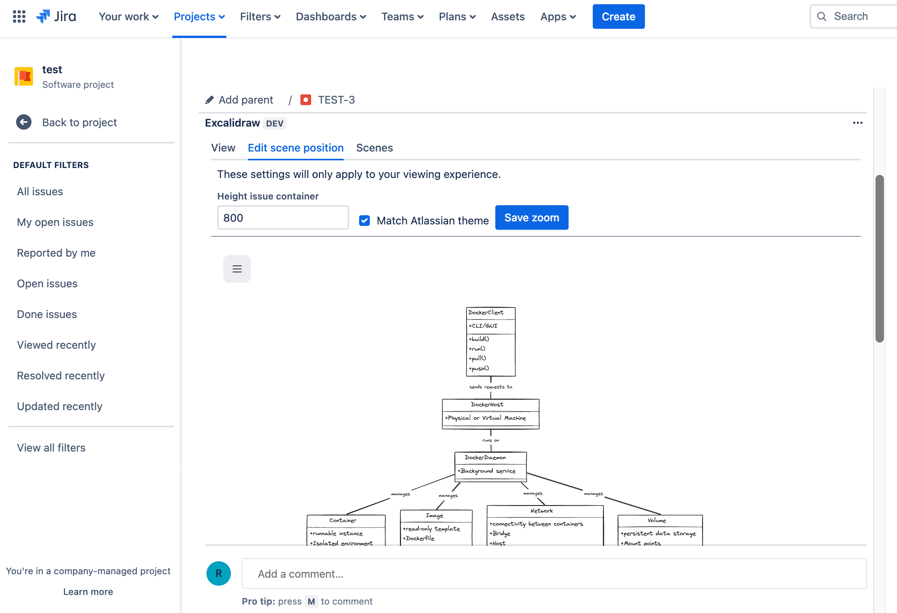Toggle Match Atlassian theme checkbox
The width and height of the screenshot is (897, 613).
[x=364, y=221]
